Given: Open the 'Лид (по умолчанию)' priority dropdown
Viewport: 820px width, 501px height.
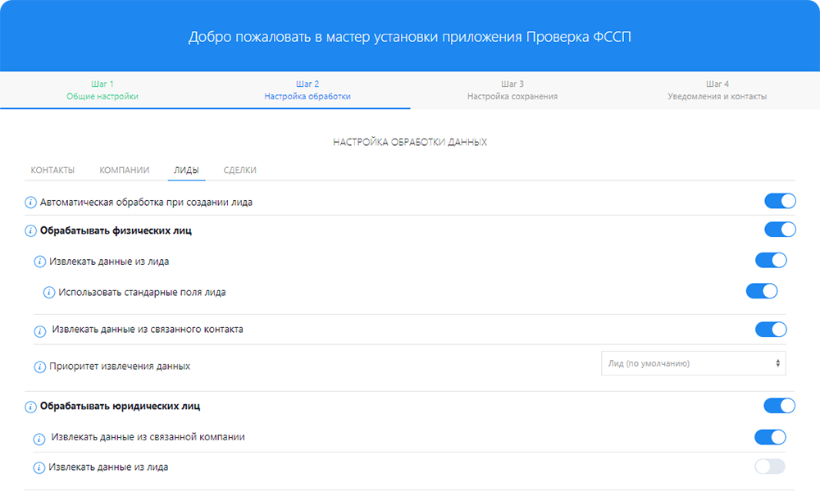Looking at the screenshot, I should click(693, 363).
